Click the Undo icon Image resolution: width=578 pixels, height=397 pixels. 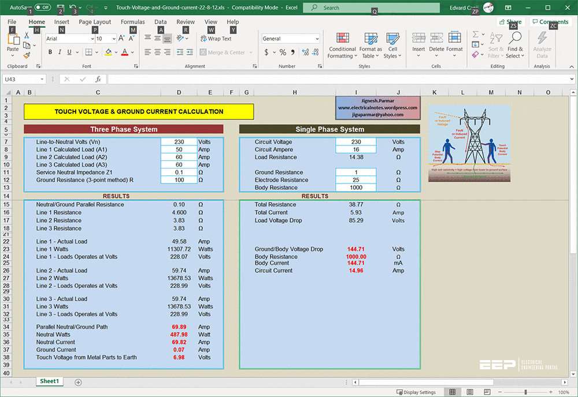73,8
